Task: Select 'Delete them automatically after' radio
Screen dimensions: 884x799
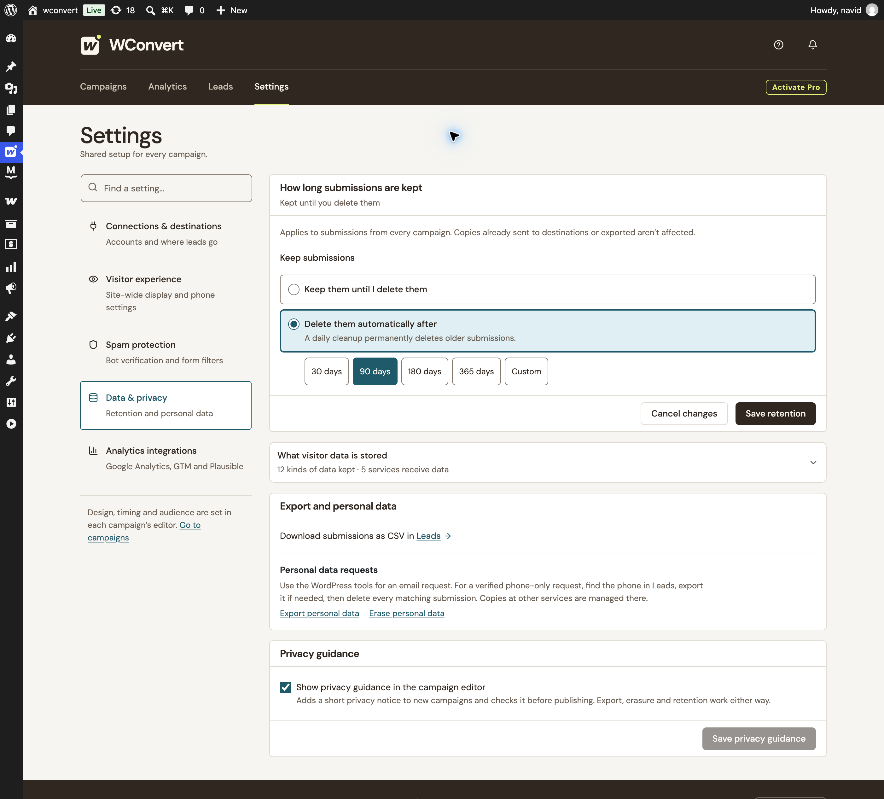Action: [x=294, y=324]
